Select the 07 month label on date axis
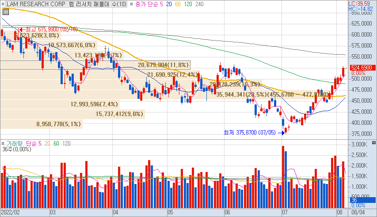Viewport: 377px width, 217px height. [x=285, y=213]
